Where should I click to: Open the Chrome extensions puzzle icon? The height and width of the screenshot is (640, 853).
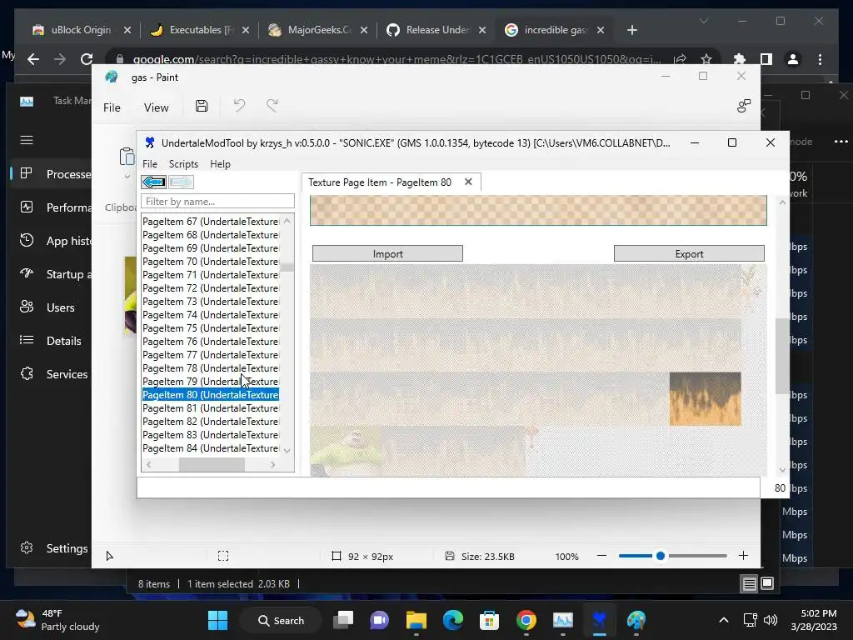pos(740,59)
